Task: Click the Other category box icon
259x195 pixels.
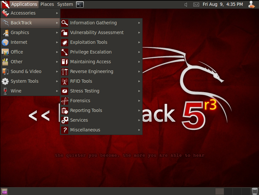Action: [x=5, y=62]
